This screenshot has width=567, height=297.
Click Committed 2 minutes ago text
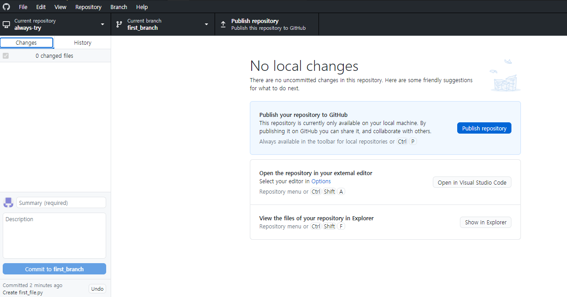coord(33,285)
